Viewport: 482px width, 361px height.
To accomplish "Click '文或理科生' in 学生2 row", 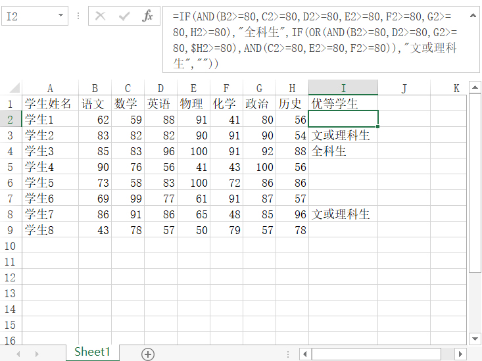I will point(343,135).
